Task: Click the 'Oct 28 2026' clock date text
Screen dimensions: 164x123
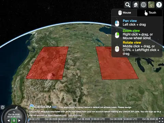Action: pos(14,114)
